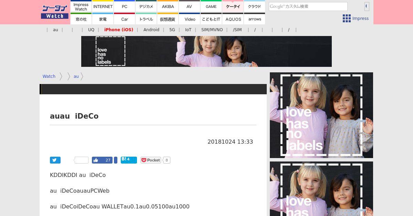
Task: Open the SIM/MVNO category
Action: (x=212, y=30)
